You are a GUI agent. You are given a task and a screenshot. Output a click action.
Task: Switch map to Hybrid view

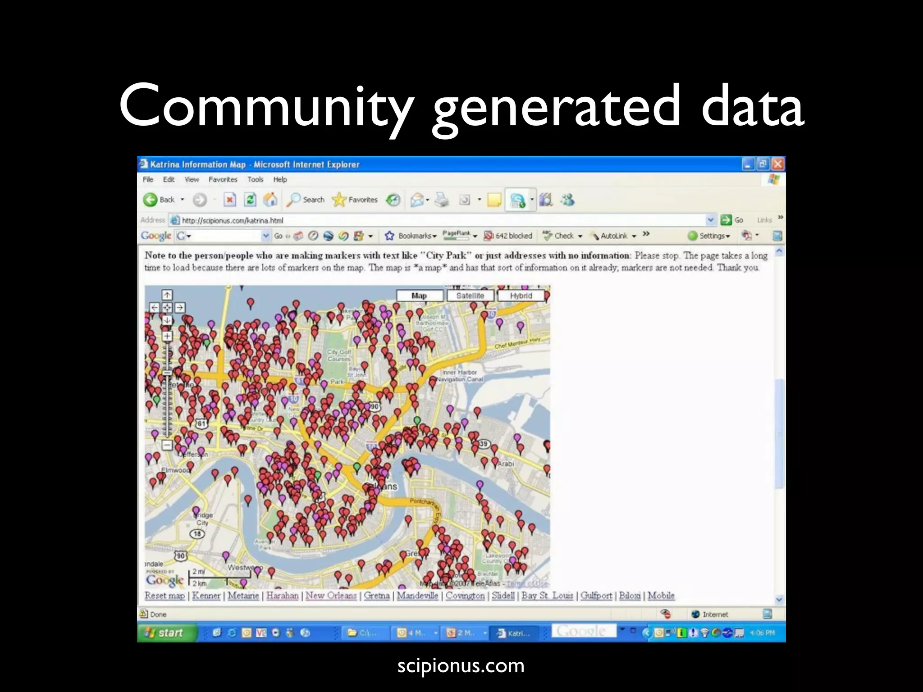(521, 296)
